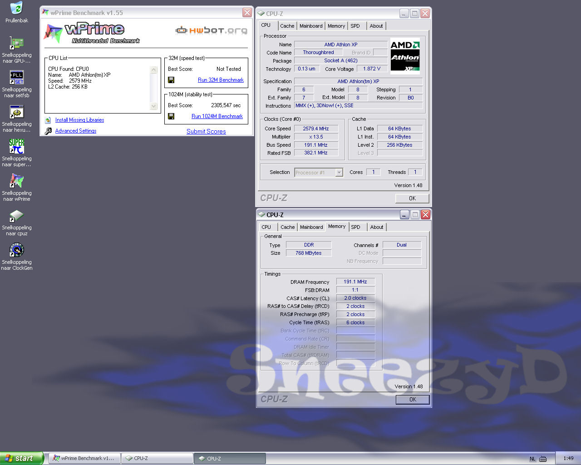Click the Rated FSB value 382.1 MHz

316,153
